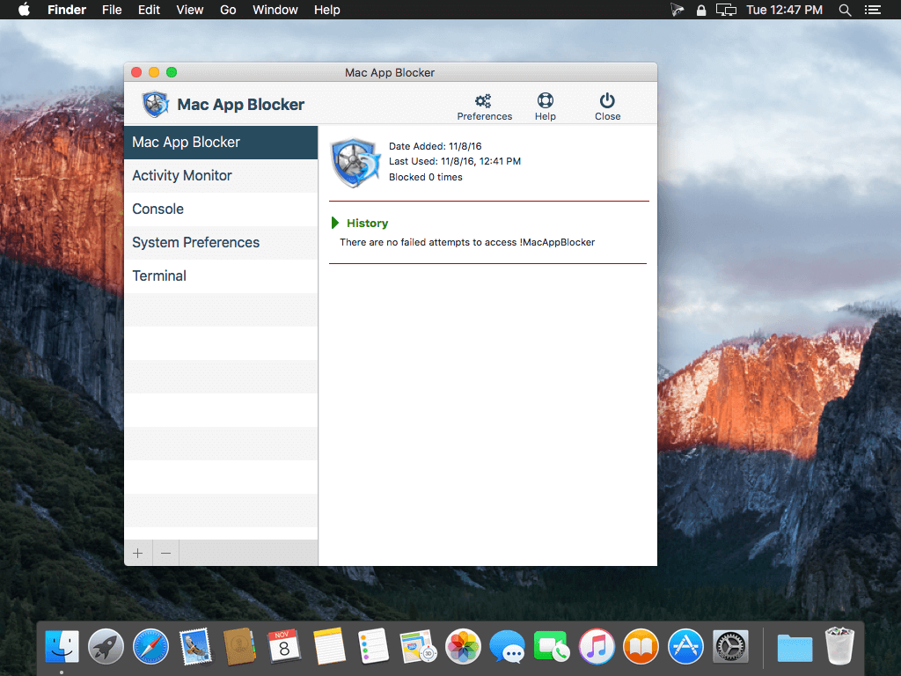Add an app with the plus button
The image size is (901, 676).
coord(138,553)
